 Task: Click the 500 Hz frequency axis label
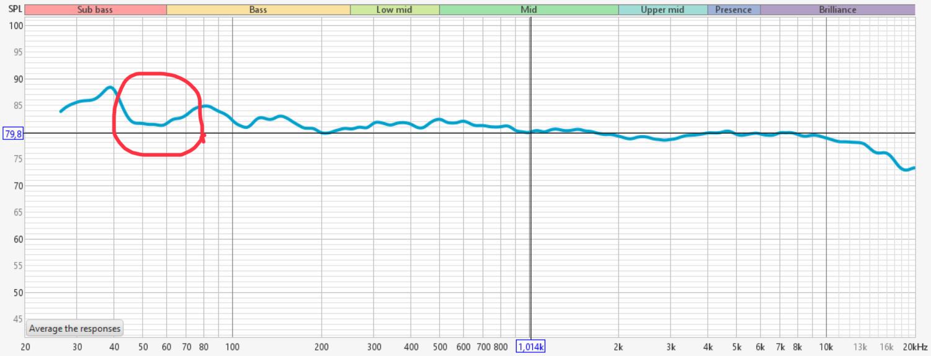440,347
